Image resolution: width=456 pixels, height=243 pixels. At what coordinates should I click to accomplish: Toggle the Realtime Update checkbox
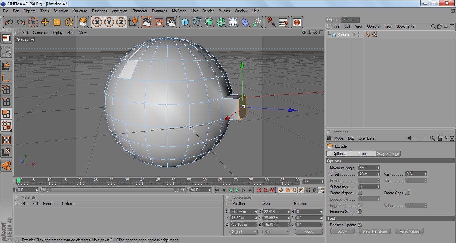point(360,225)
